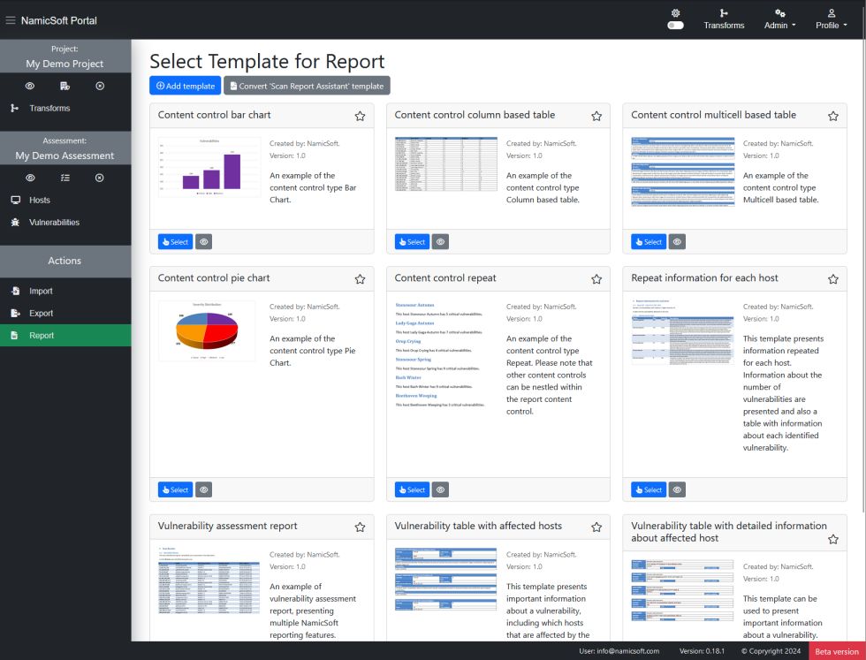Image resolution: width=866 pixels, height=660 pixels.
Task: Click the settings gear icon in the top bar
Action: tap(675, 13)
